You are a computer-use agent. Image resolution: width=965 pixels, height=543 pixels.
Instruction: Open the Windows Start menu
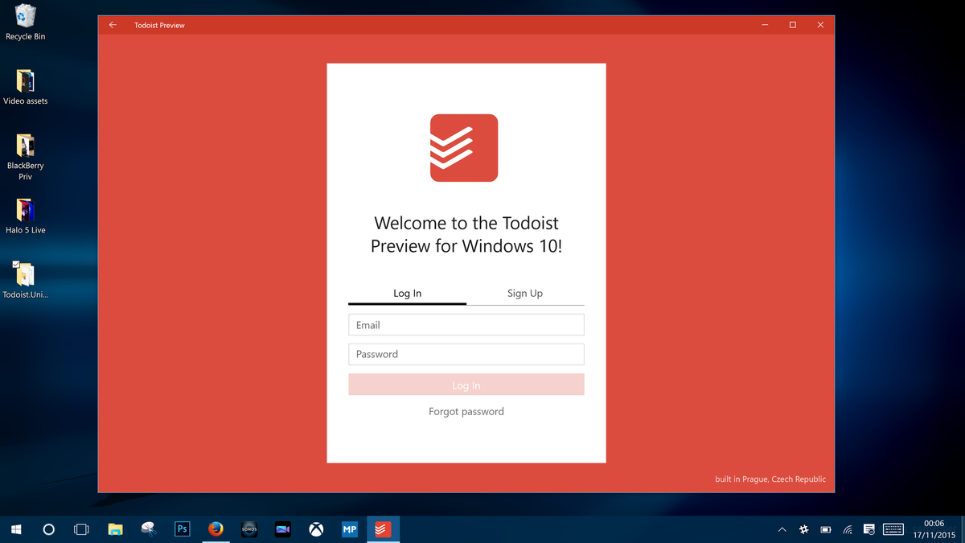[x=16, y=529]
